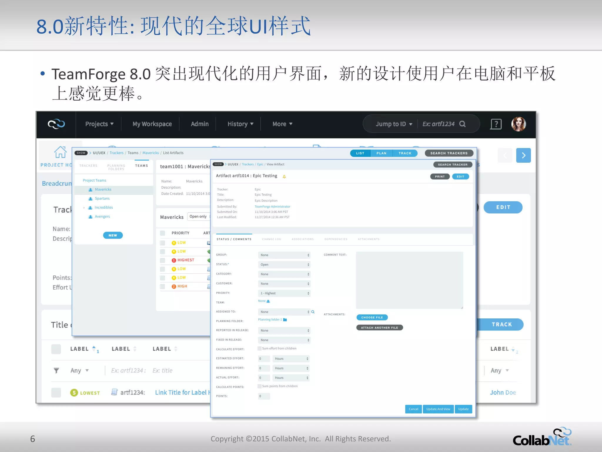Click the user avatar photo

pos(519,124)
